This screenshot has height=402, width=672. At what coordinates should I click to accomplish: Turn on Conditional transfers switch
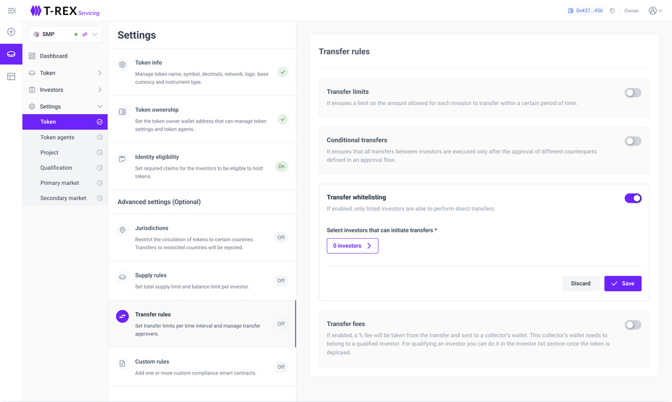click(x=633, y=141)
